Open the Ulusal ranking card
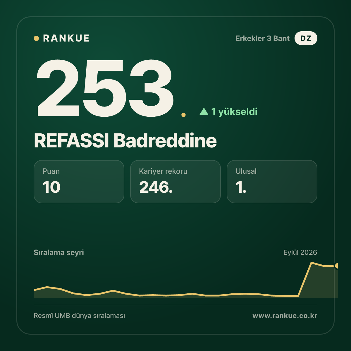 pyautogui.click(x=272, y=182)
